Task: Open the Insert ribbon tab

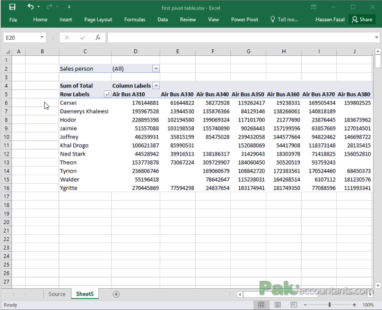Action: coord(66,20)
